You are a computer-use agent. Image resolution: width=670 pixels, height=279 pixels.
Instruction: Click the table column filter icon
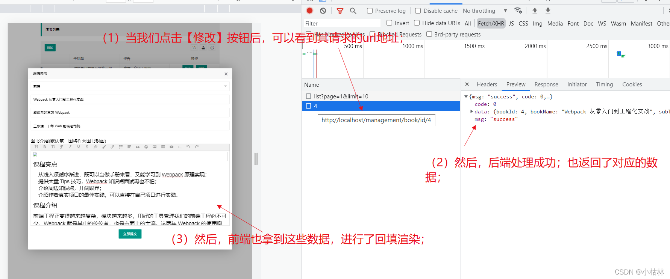click(x=194, y=48)
